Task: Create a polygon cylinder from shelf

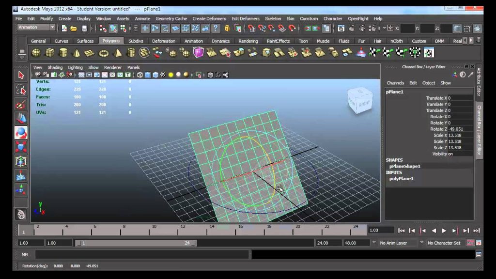Action: pos(63,53)
